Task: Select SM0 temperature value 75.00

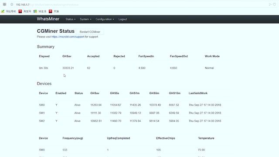Action: [x=201, y=150]
